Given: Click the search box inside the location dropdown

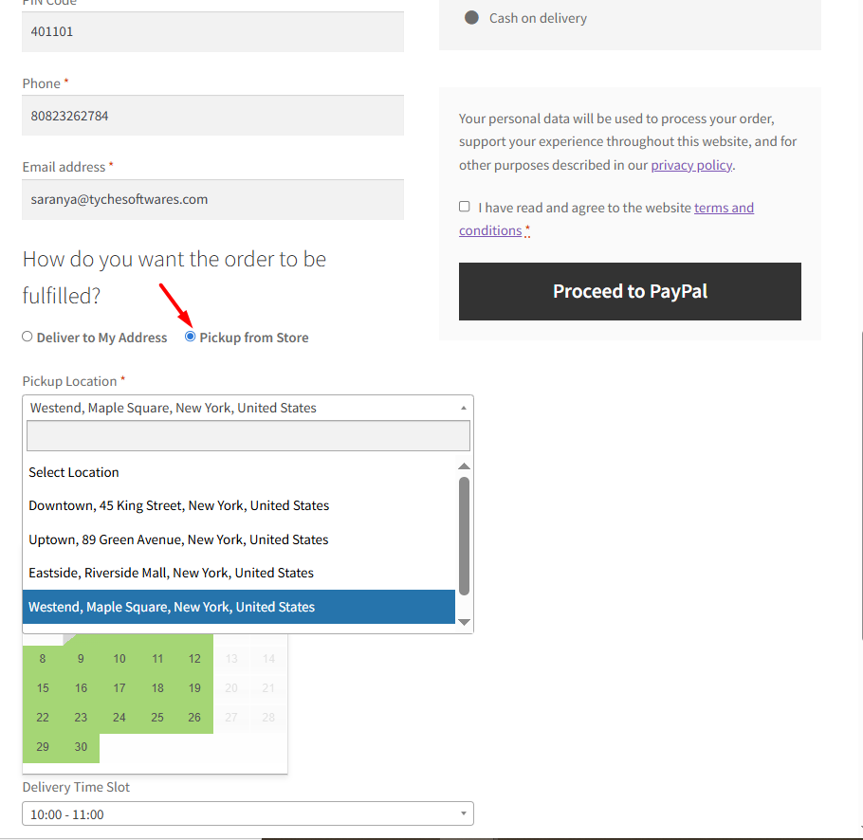Looking at the screenshot, I should pos(247,435).
